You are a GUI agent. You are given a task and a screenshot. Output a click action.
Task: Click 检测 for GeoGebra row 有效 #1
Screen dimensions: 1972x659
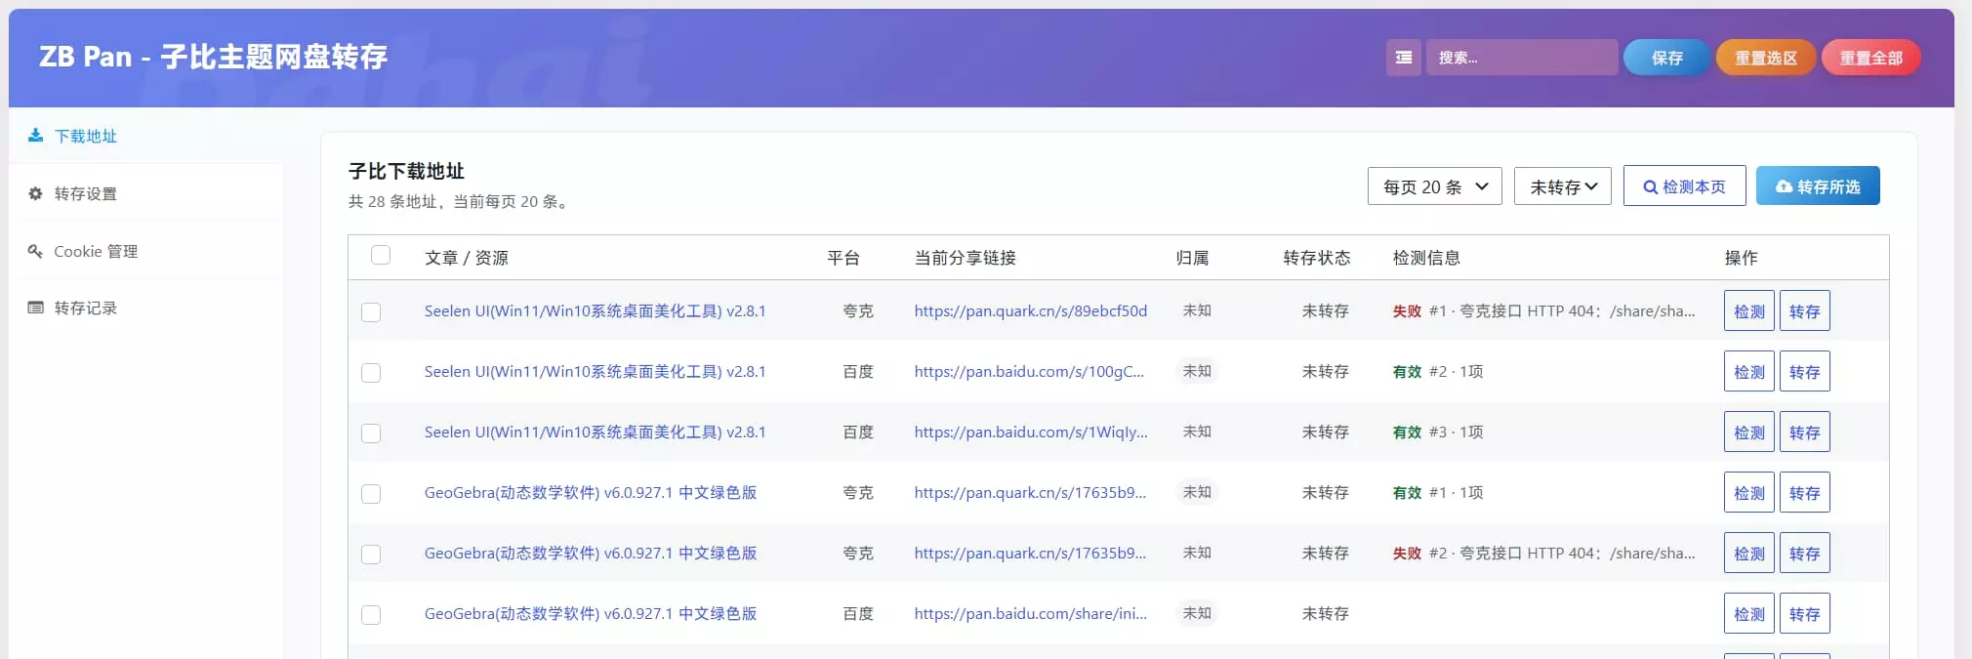point(1748,493)
